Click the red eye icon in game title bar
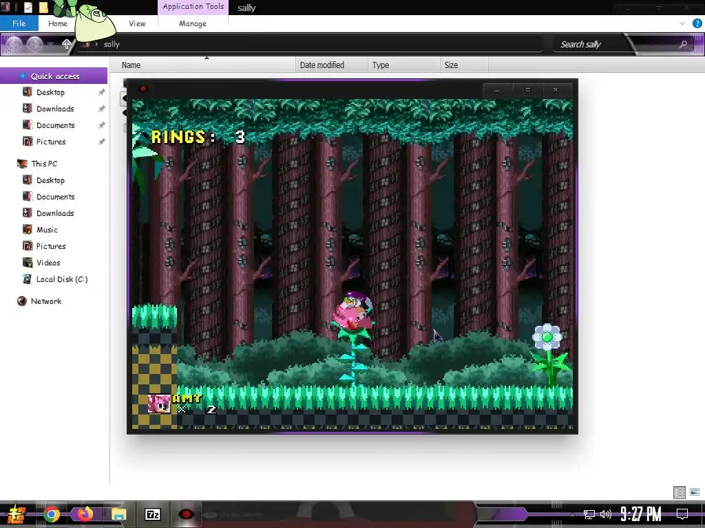 pyautogui.click(x=143, y=89)
